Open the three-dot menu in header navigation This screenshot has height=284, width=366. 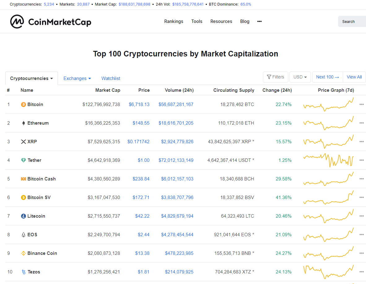[259, 21]
